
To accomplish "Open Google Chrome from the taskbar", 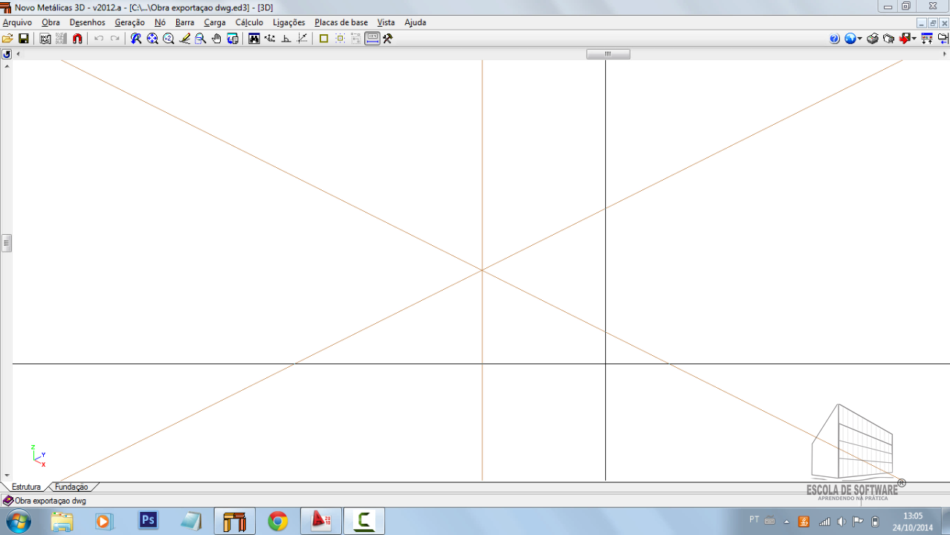I will (278, 521).
